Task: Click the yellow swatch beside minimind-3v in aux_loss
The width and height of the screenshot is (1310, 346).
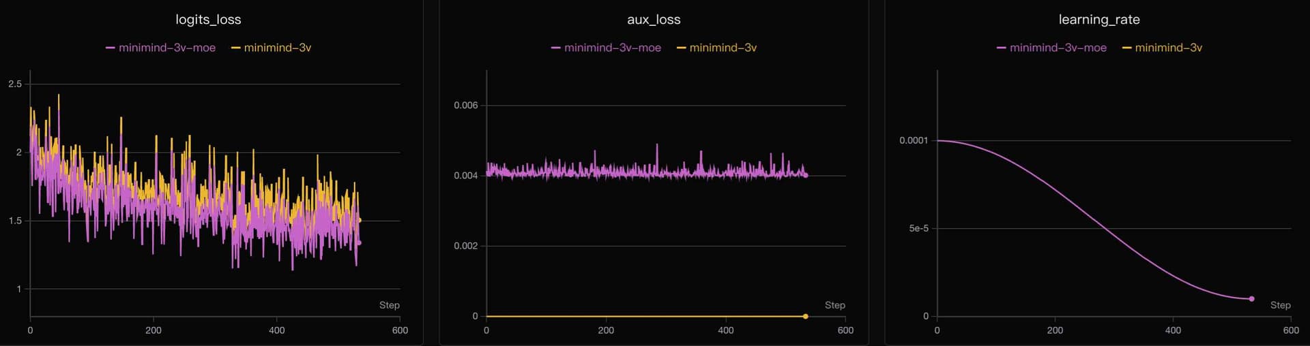Action: [681, 48]
